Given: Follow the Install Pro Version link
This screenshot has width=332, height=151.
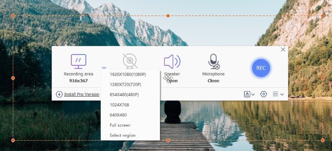Looking at the screenshot, I should pos(82,94).
